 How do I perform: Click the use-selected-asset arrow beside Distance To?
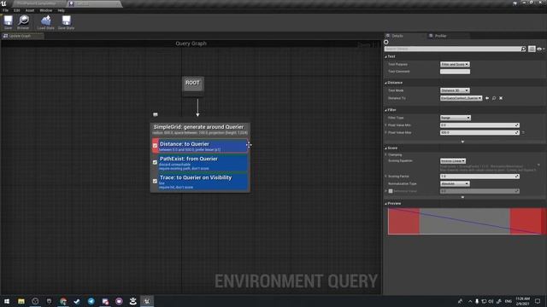coord(487,99)
